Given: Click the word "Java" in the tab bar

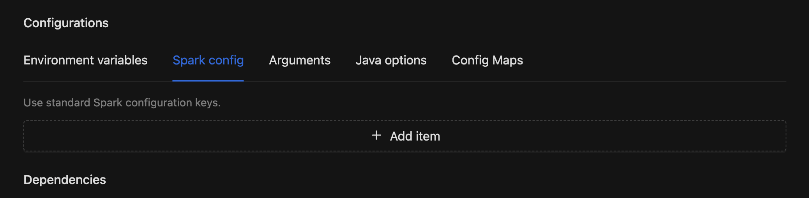Looking at the screenshot, I should 368,60.
